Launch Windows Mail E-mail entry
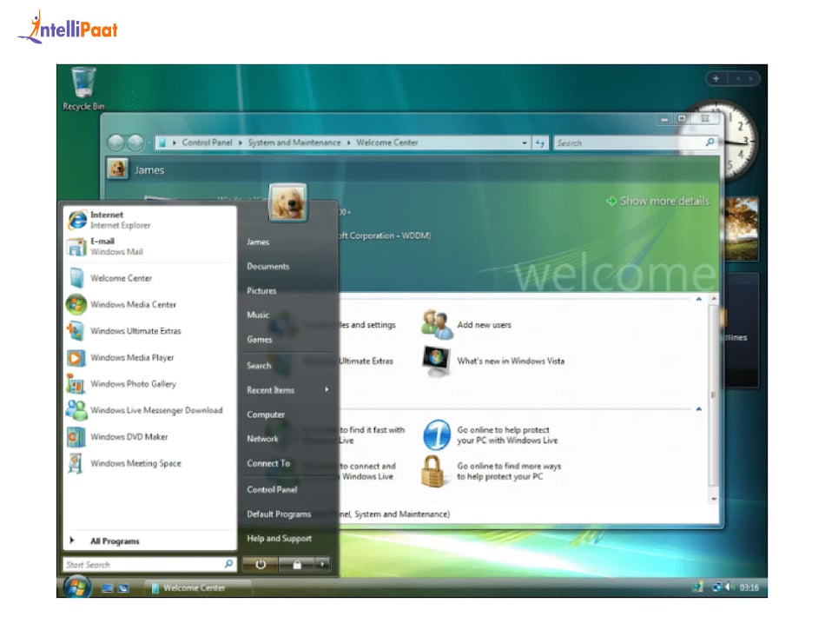 tap(148, 246)
